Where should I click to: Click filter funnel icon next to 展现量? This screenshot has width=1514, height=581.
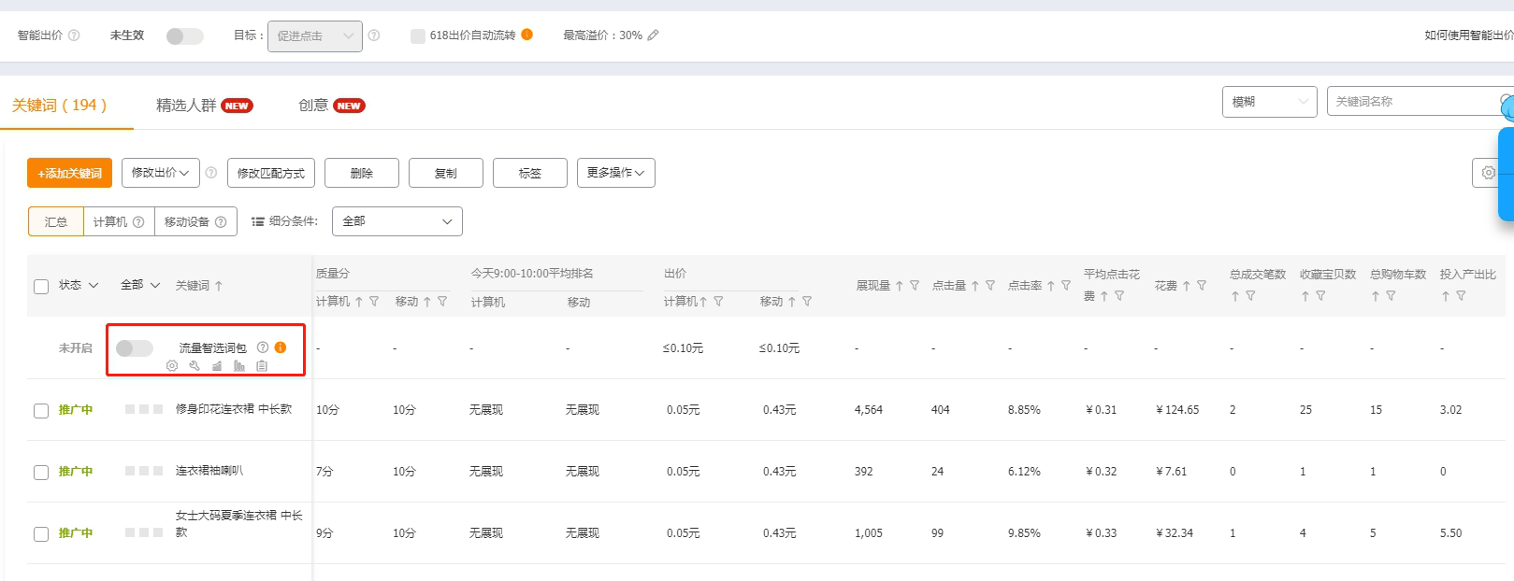click(x=915, y=286)
